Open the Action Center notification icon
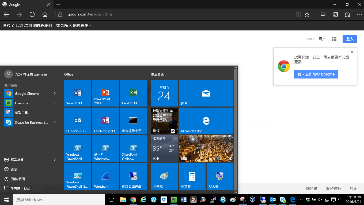 pyautogui.click(x=333, y=200)
